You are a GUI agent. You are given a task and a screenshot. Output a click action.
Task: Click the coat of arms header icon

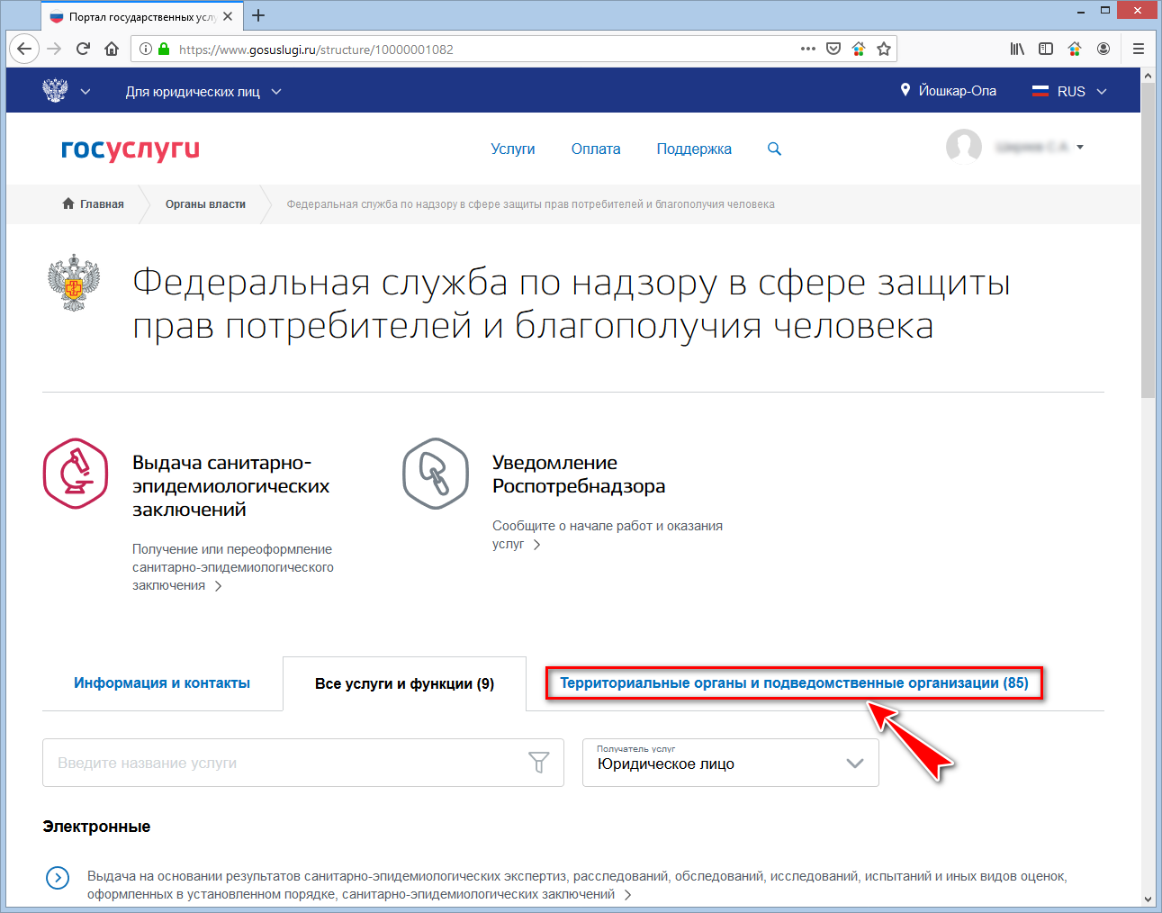56,90
